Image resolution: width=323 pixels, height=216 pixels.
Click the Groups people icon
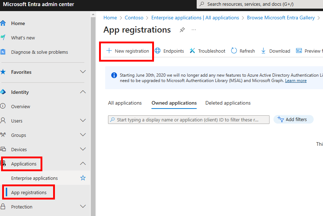(x=3, y=135)
